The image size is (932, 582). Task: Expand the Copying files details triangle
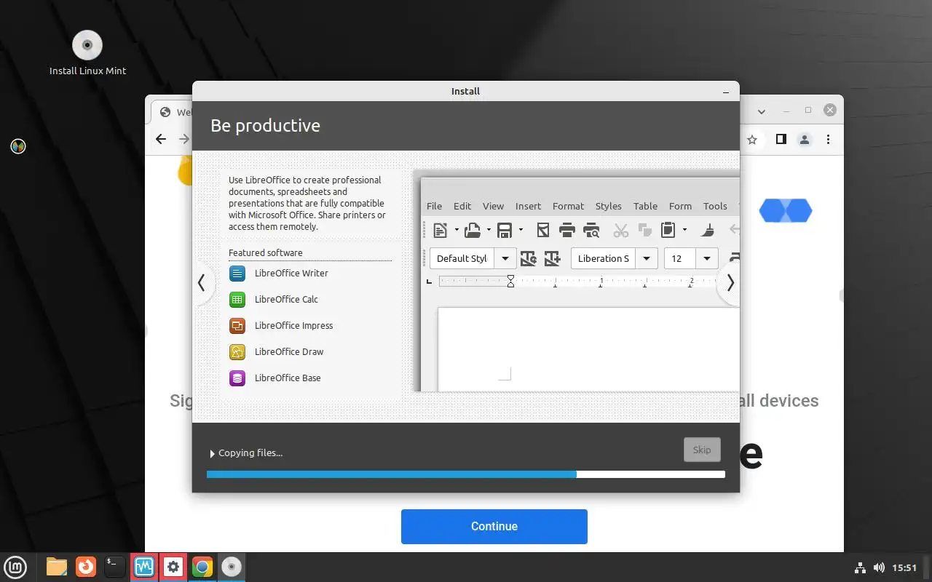pos(213,453)
